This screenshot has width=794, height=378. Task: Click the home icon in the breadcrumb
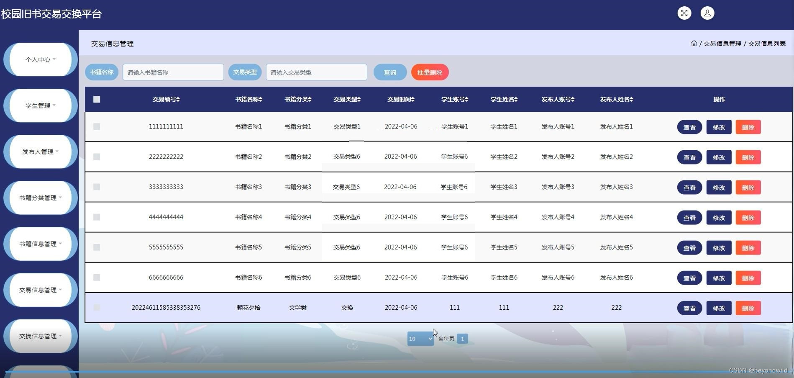[x=694, y=43]
